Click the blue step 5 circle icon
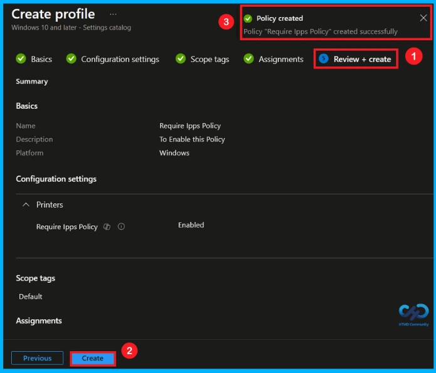This screenshot has height=373, width=436. pos(323,59)
